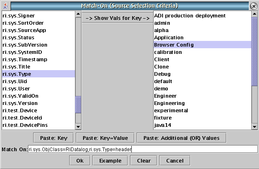Click Paste: Key=Value button
The image size is (259, 169).
click(x=105, y=138)
